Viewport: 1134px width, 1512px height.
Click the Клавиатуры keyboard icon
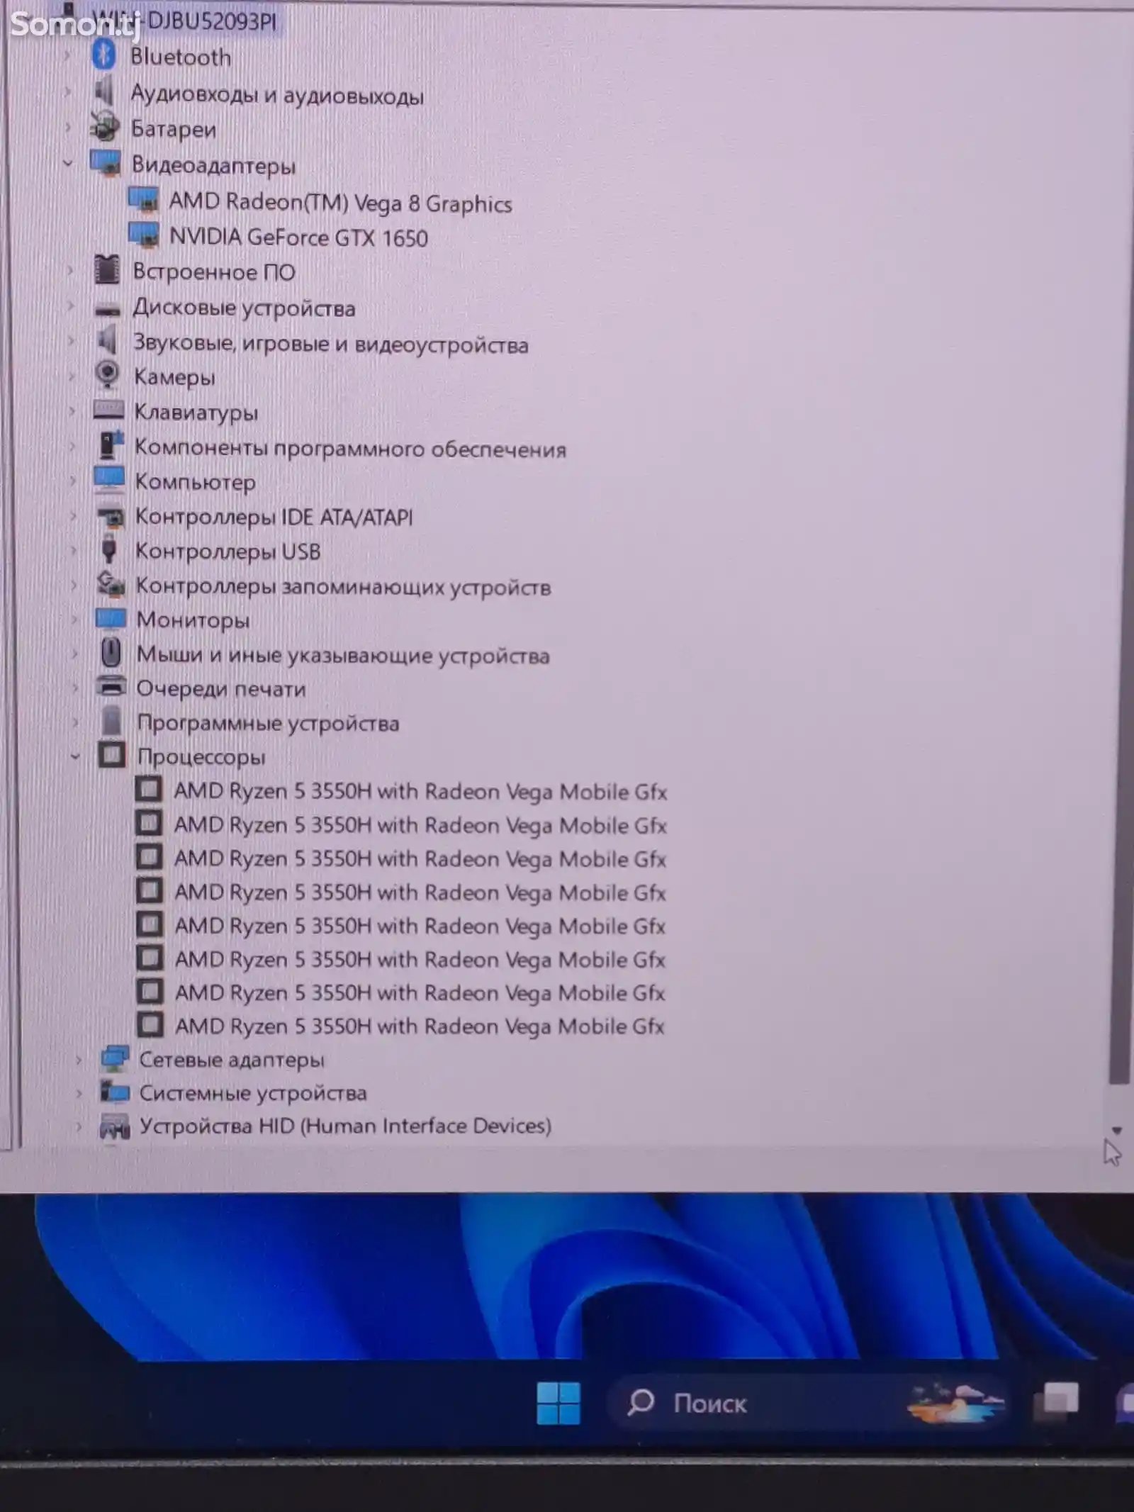(108, 410)
